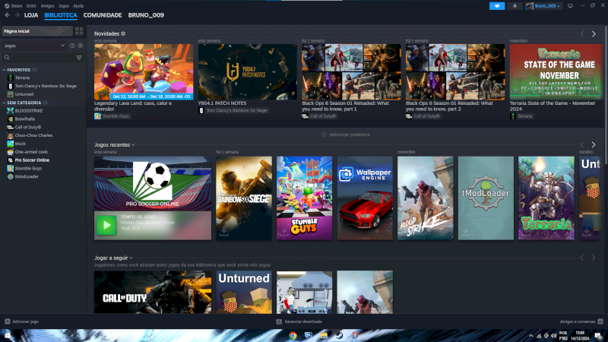Open the Amigos menu
The image size is (608, 342).
47,6
